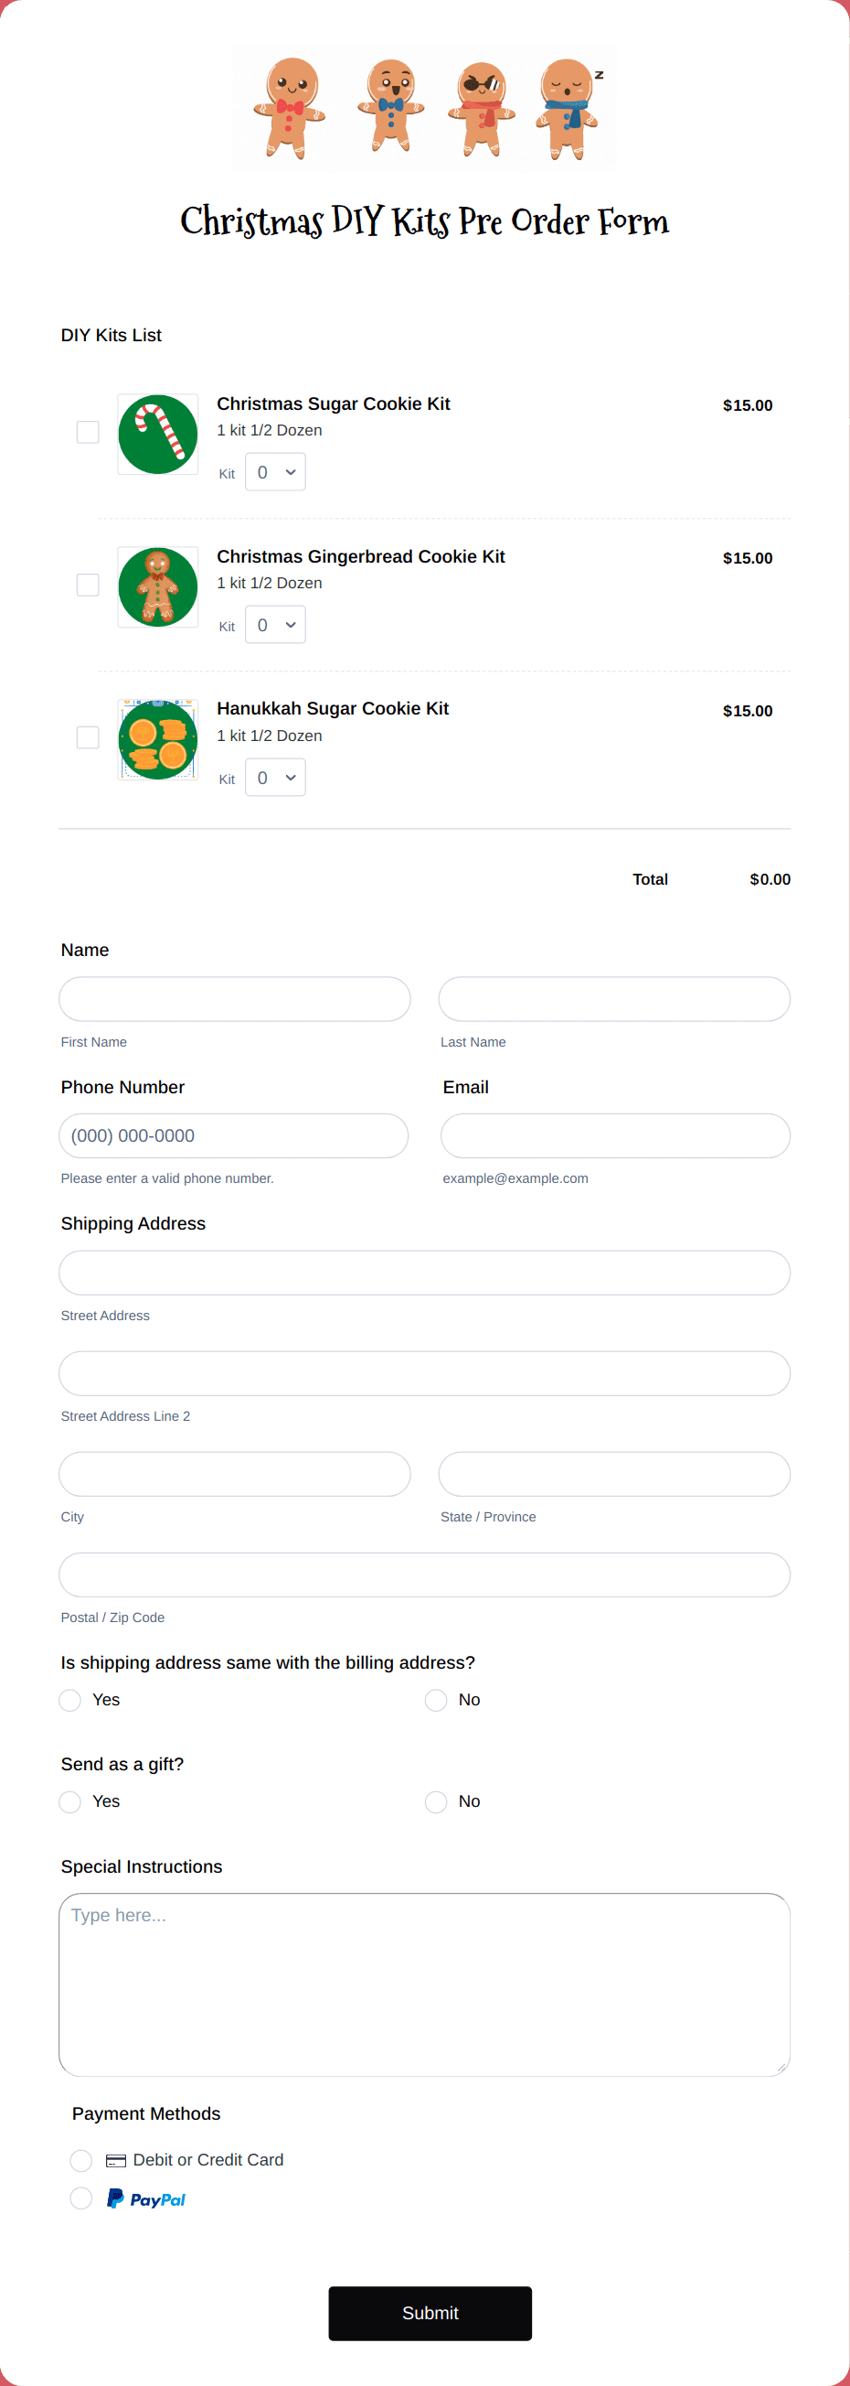Viewport: 850px width, 2386px height.
Task: Check the Christmas Sugar Cookie Kit checkbox
Action: (88, 433)
